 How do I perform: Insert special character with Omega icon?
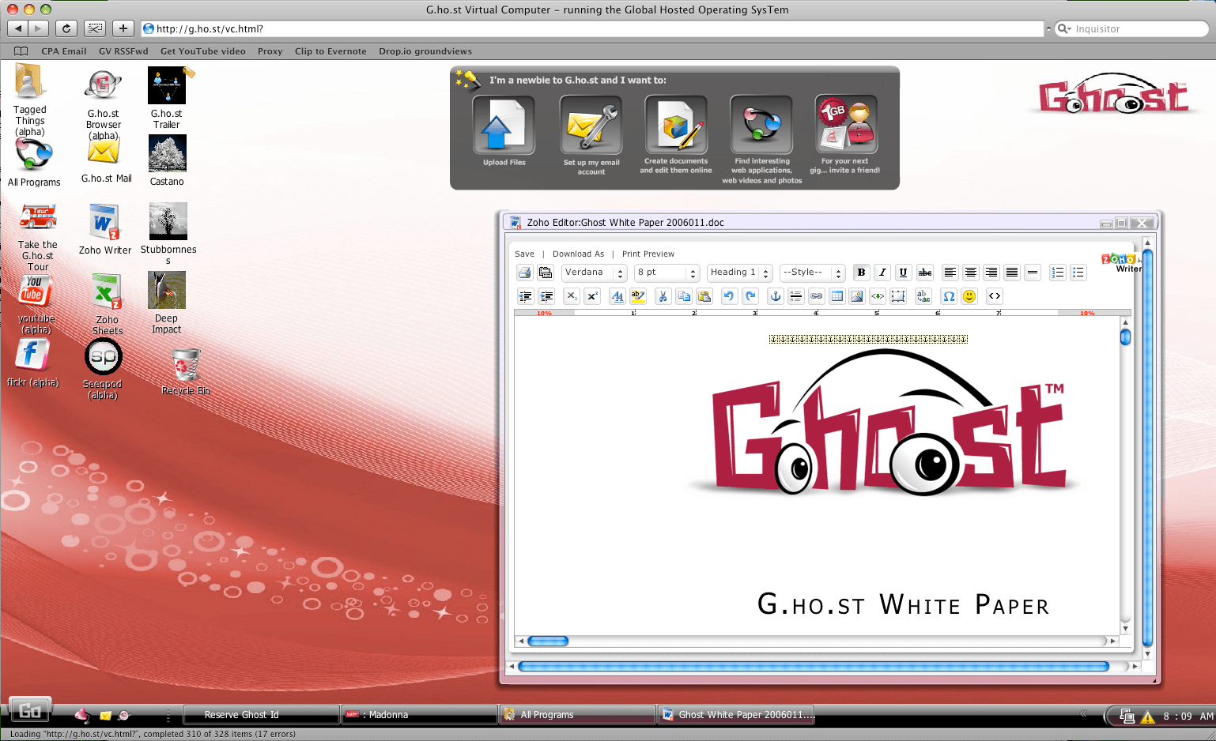click(949, 296)
